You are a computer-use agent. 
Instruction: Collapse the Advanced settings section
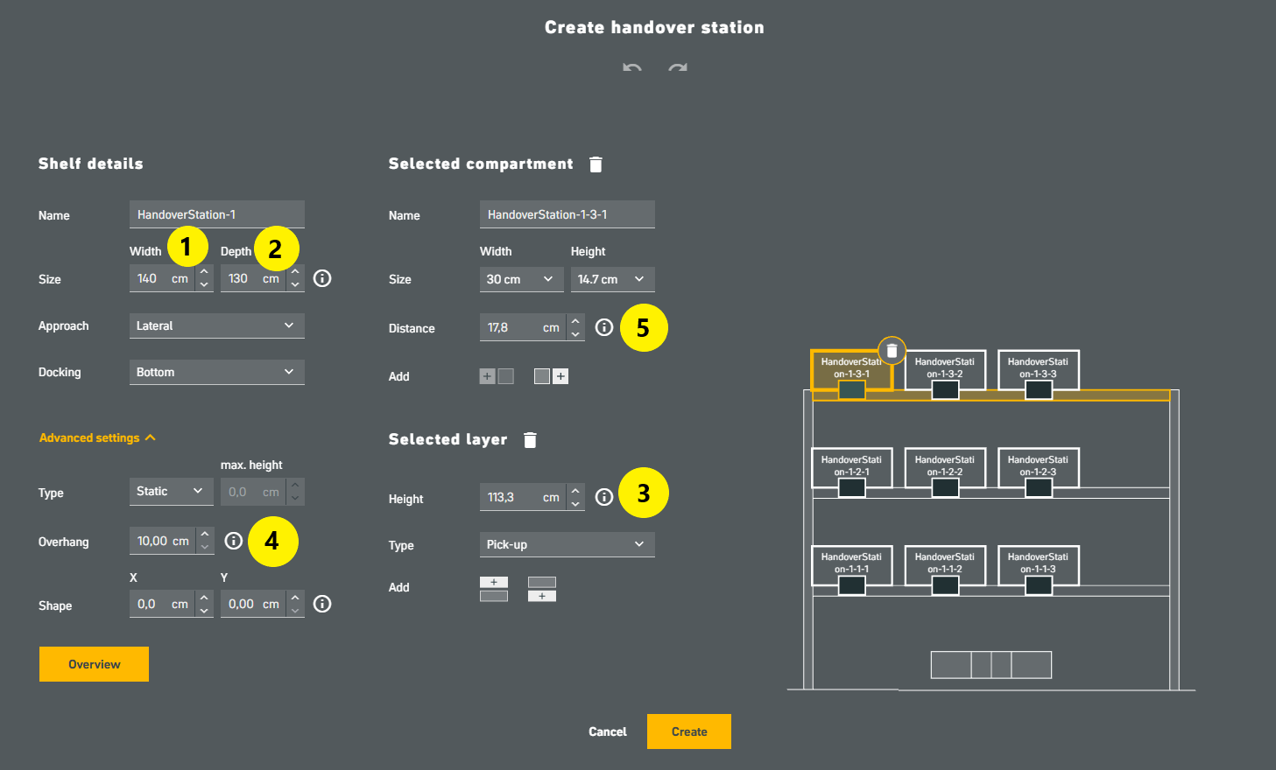tap(97, 437)
